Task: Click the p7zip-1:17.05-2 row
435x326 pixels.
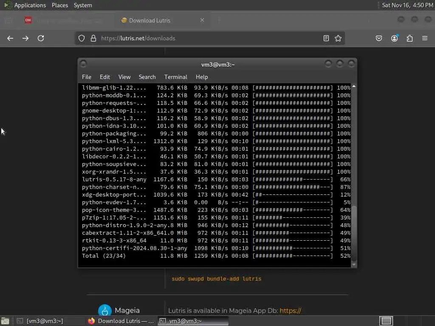Action: [216, 218]
